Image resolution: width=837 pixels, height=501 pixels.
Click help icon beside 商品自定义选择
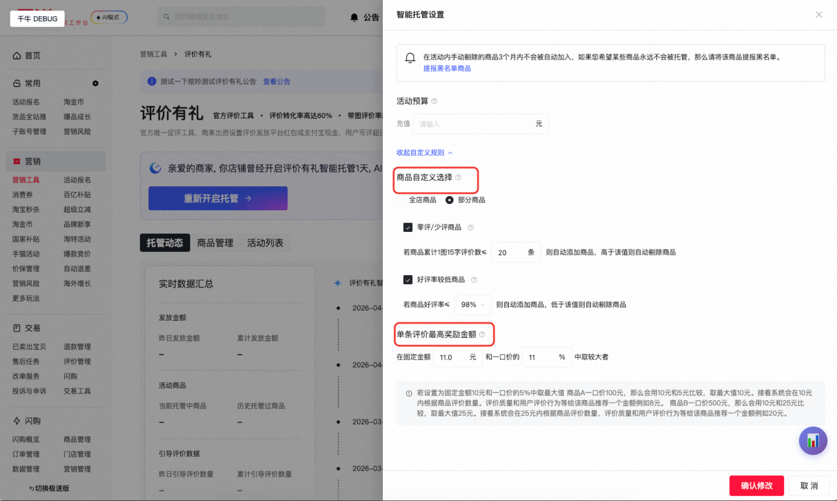click(458, 177)
